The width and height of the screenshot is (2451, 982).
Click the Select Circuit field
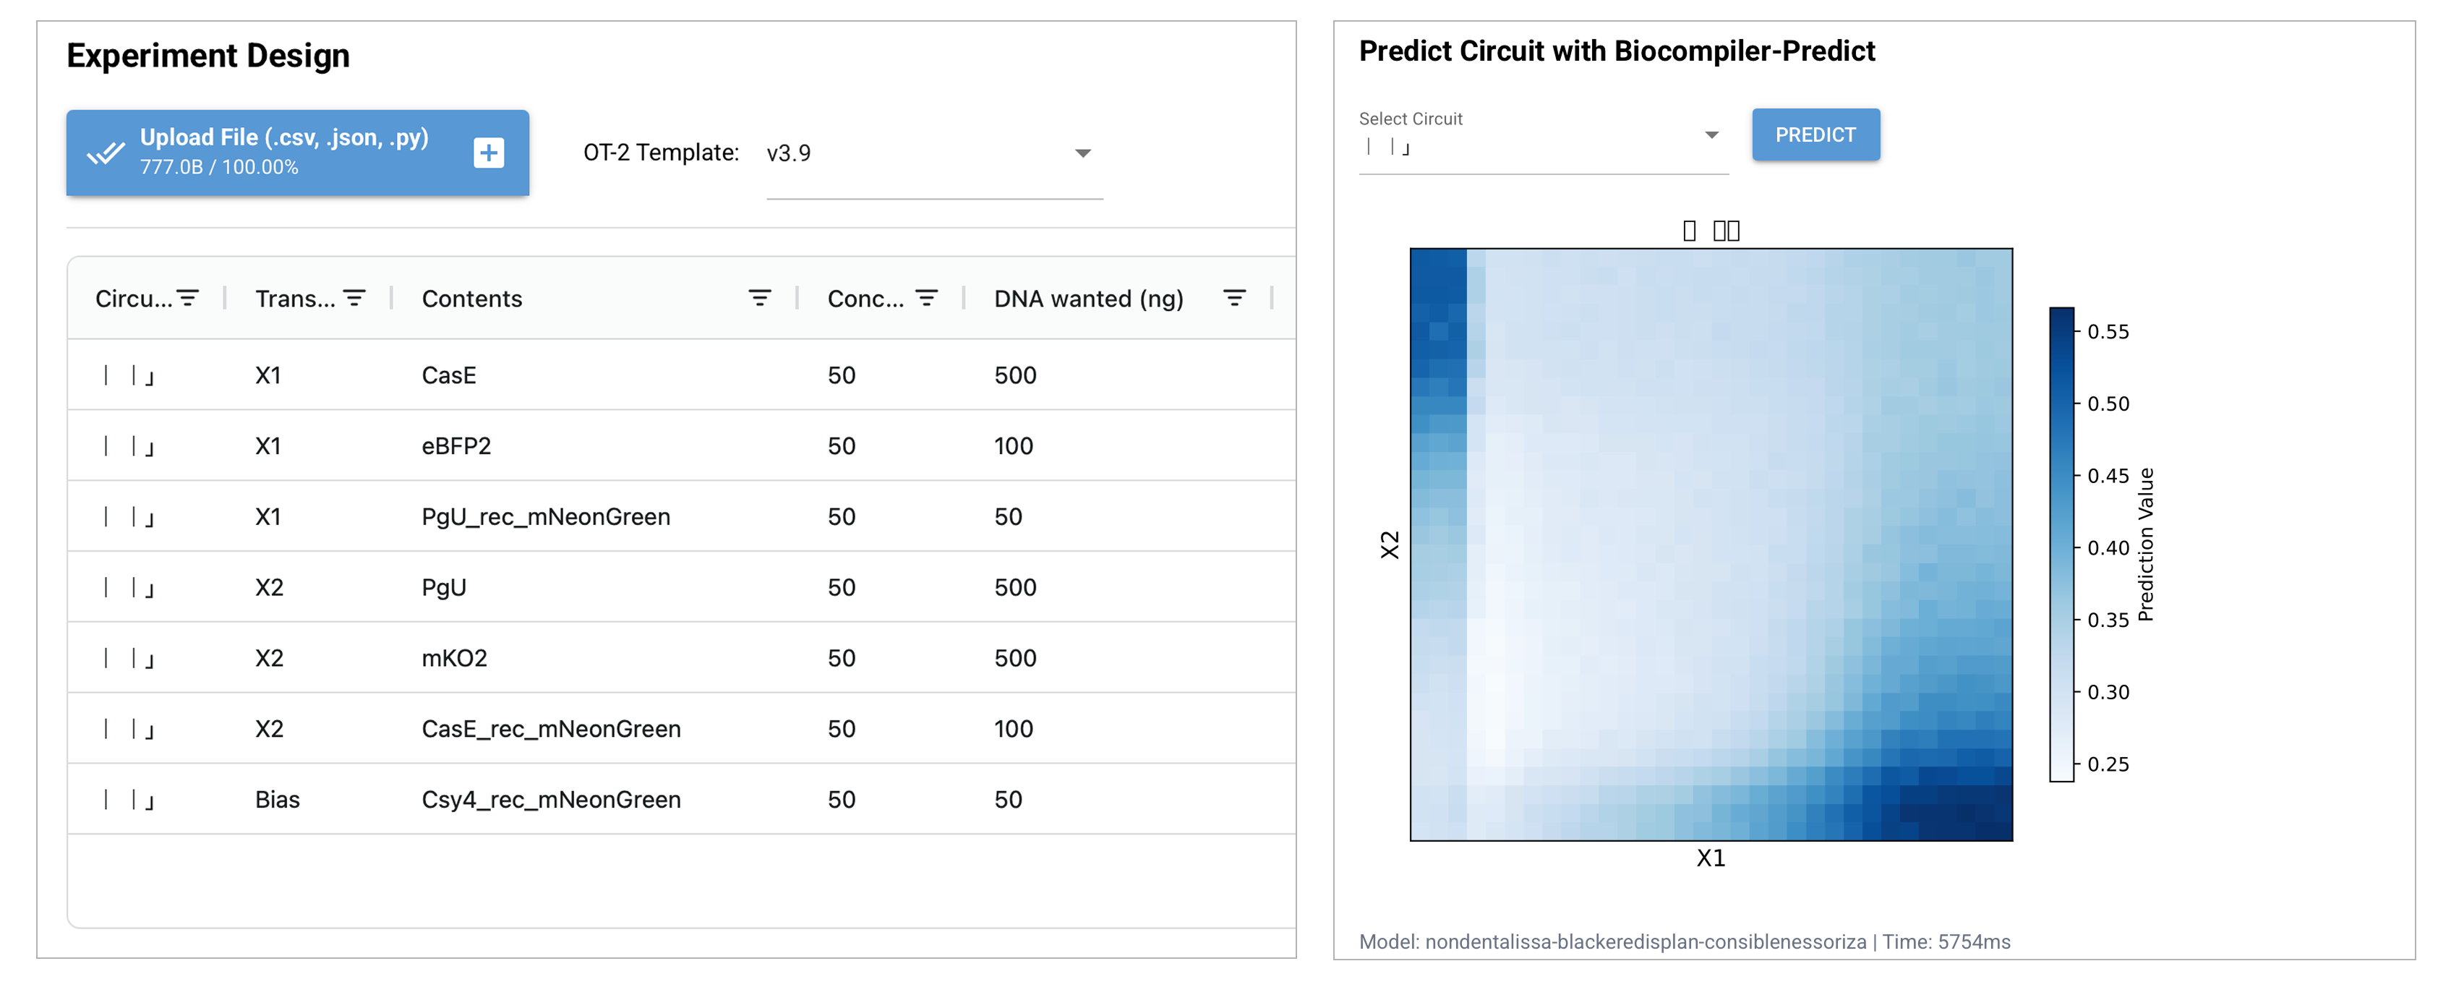point(1544,141)
